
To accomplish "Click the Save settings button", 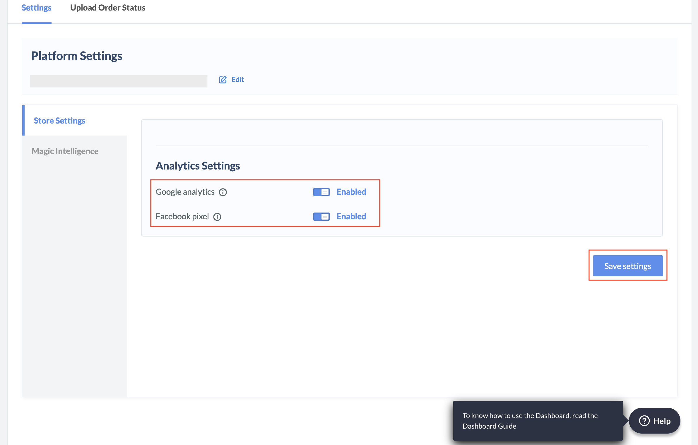I will (627, 266).
